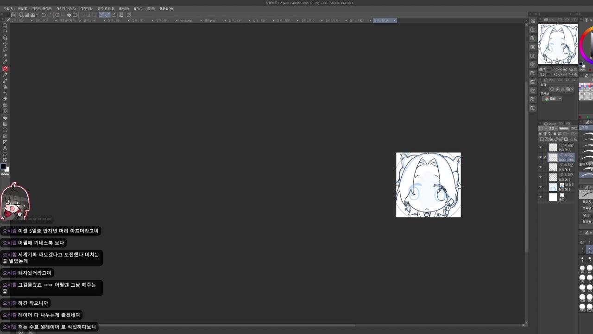
Task: Select the Fill bucket tool
Action: tap(5, 117)
